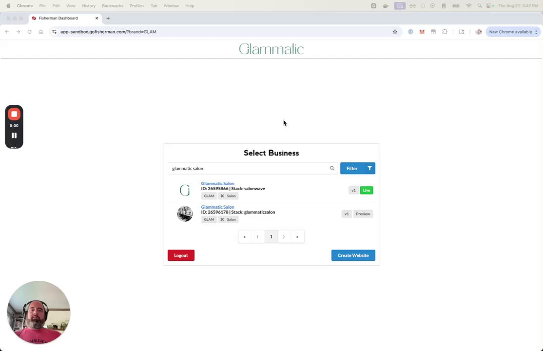
Task: Select page 1 in pagination
Action: tap(271, 236)
